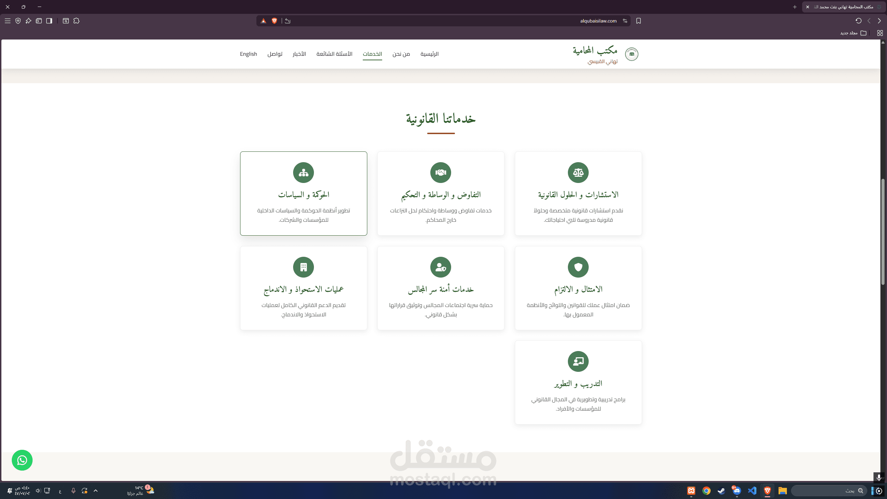Toggle site settings icon in address bar
887x499 pixels.
point(625,21)
